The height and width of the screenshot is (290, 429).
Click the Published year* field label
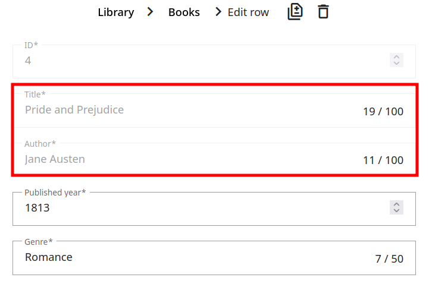tap(55, 193)
